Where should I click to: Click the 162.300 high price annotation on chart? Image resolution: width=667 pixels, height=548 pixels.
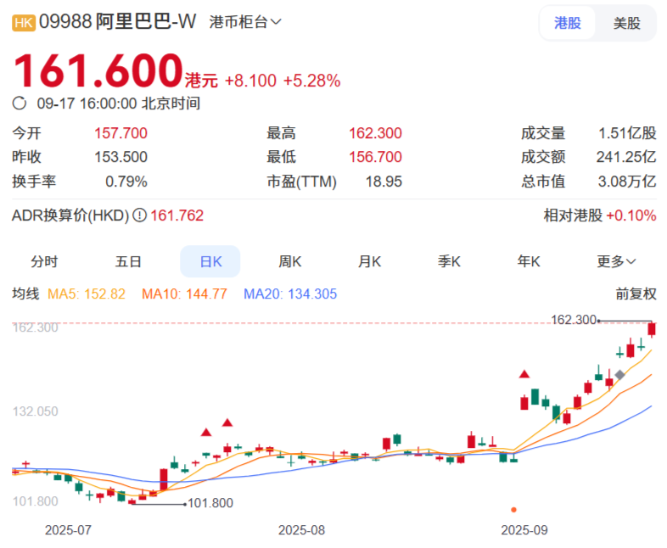pyautogui.click(x=574, y=319)
